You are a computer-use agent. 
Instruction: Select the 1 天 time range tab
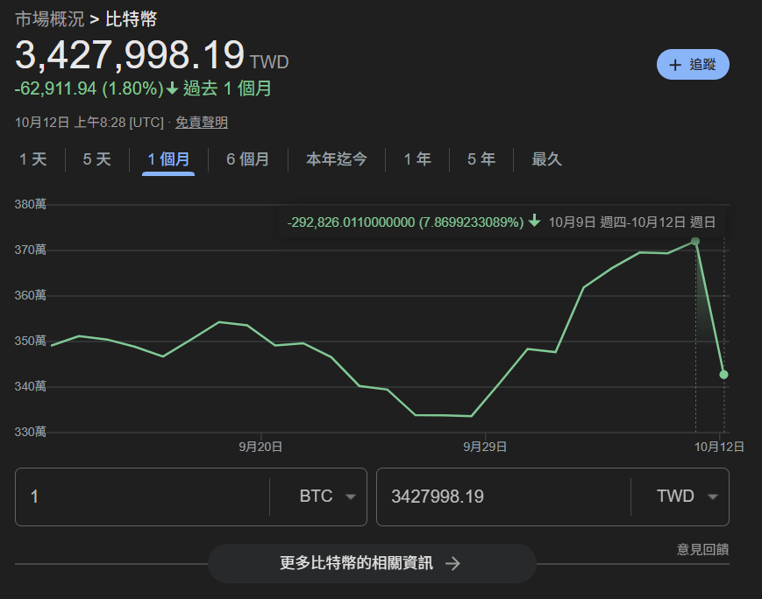click(32, 159)
